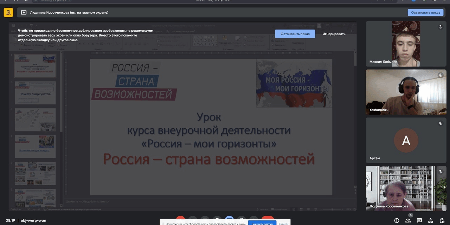Click the word Урок on the slide
This screenshot has height=225, width=450.
(x=209, y=117)
